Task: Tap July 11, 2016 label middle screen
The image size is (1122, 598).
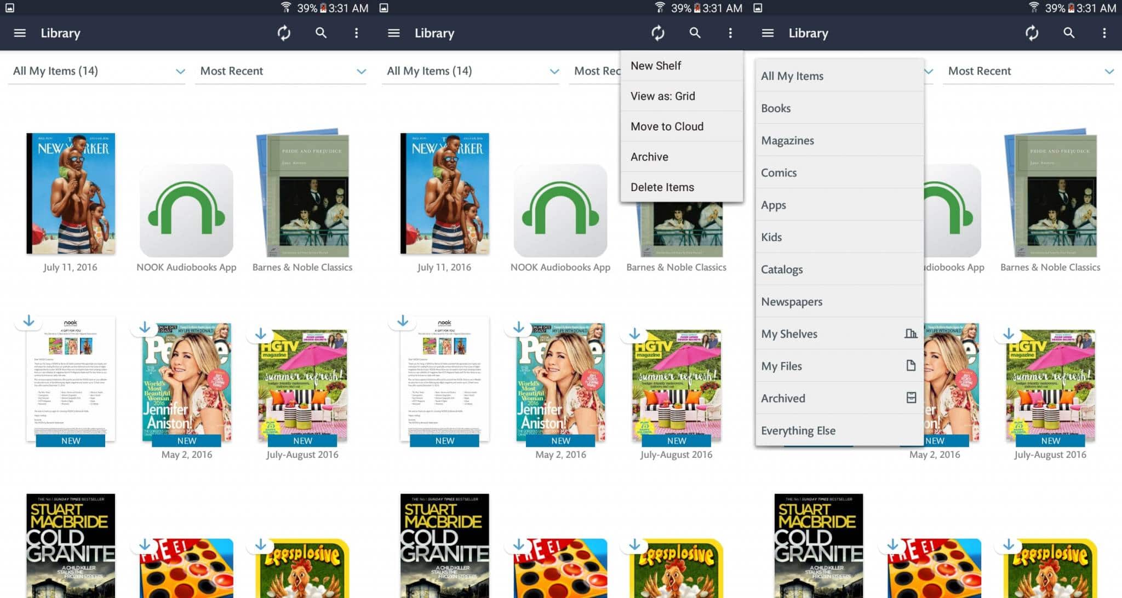Action: coord(444,267)
